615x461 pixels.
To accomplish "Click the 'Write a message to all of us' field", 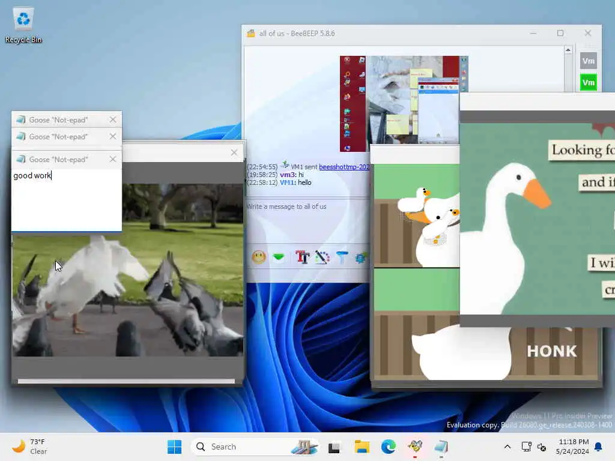I will pyautogui.click(x=307, y=220).
